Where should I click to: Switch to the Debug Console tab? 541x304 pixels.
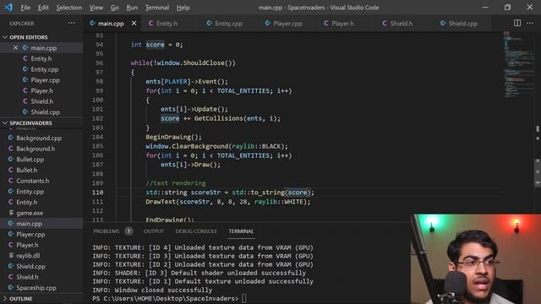click(196, 231)
